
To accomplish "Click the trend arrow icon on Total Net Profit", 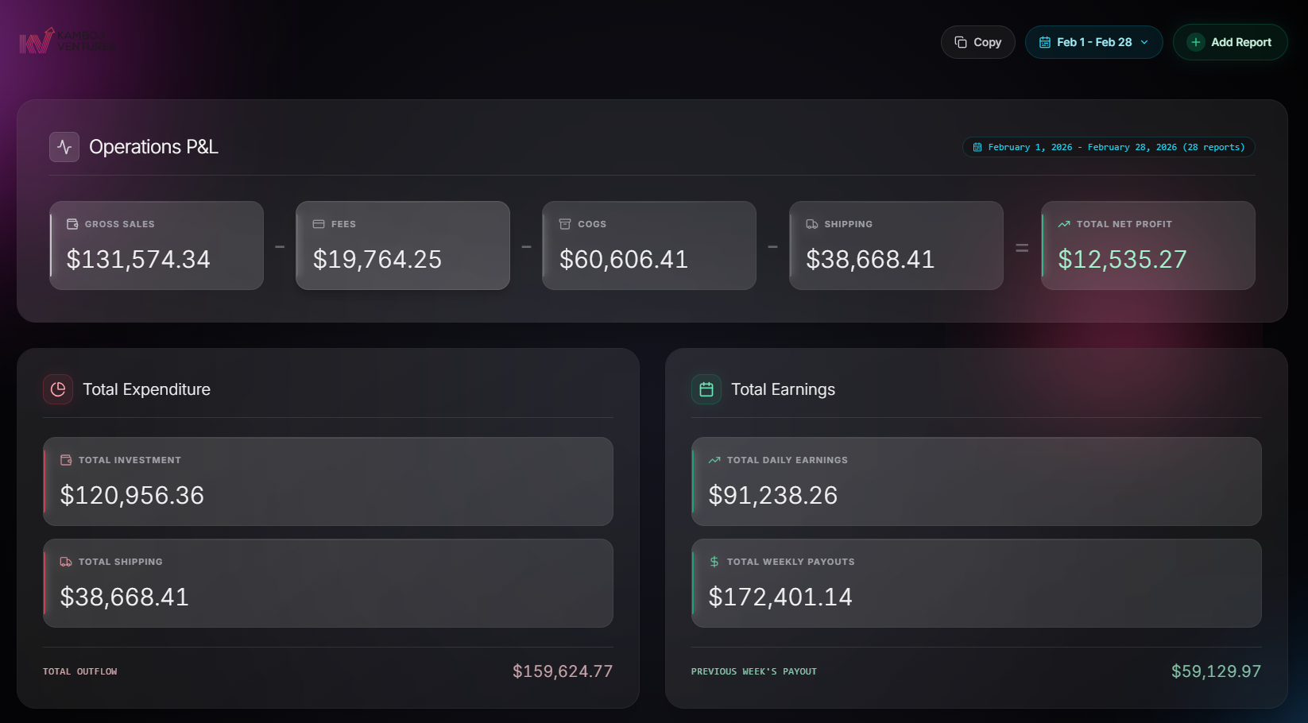I will click(1064, 224).
